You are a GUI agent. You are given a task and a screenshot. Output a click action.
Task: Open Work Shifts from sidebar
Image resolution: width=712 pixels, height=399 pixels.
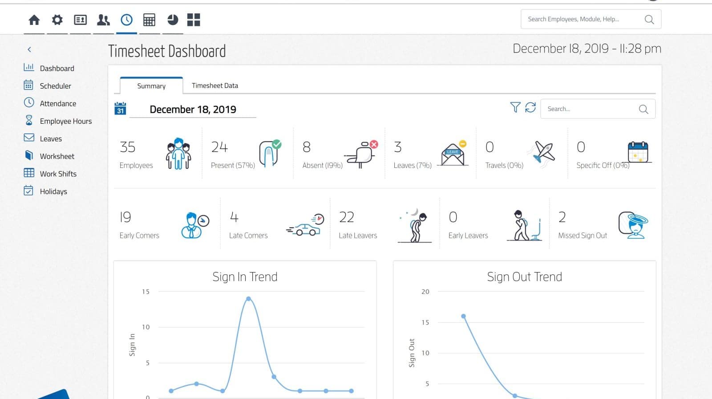[58, 174]
